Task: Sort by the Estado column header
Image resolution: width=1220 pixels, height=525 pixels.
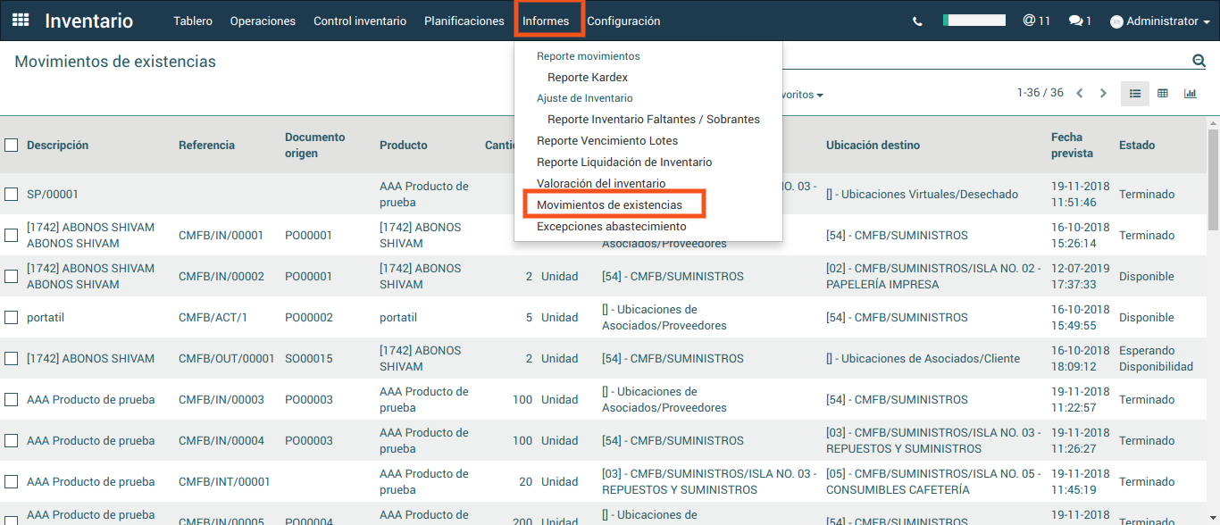Action: coord(1136,145)
